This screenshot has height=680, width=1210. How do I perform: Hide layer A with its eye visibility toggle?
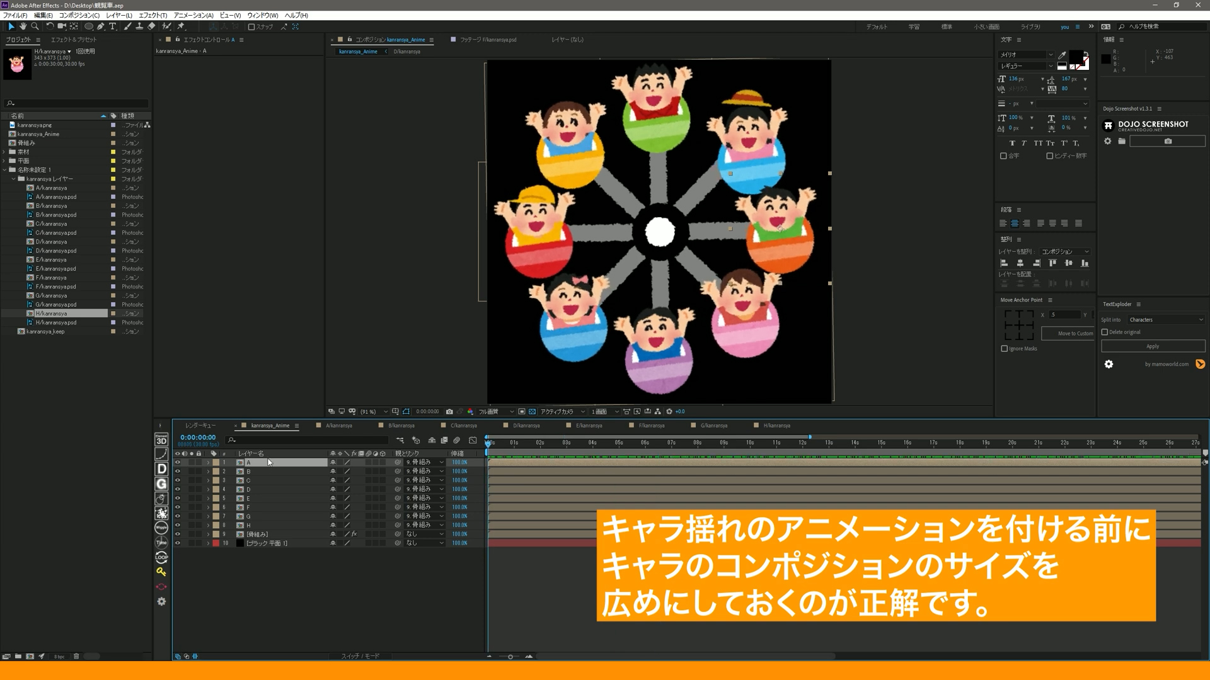click(178, 462)
